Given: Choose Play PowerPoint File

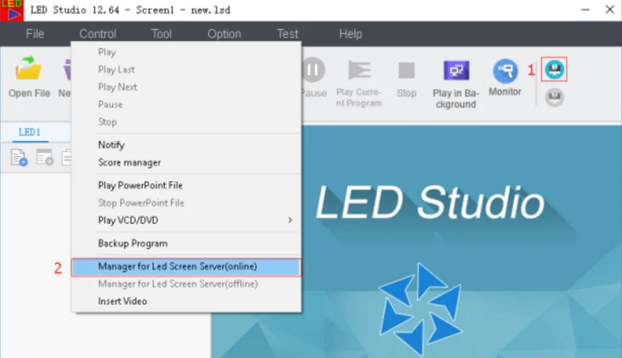Looking at the screenshot, I should (186, 185).
